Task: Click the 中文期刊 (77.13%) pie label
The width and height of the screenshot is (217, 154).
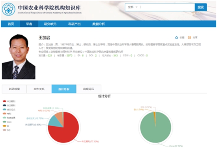Action: 90,141
